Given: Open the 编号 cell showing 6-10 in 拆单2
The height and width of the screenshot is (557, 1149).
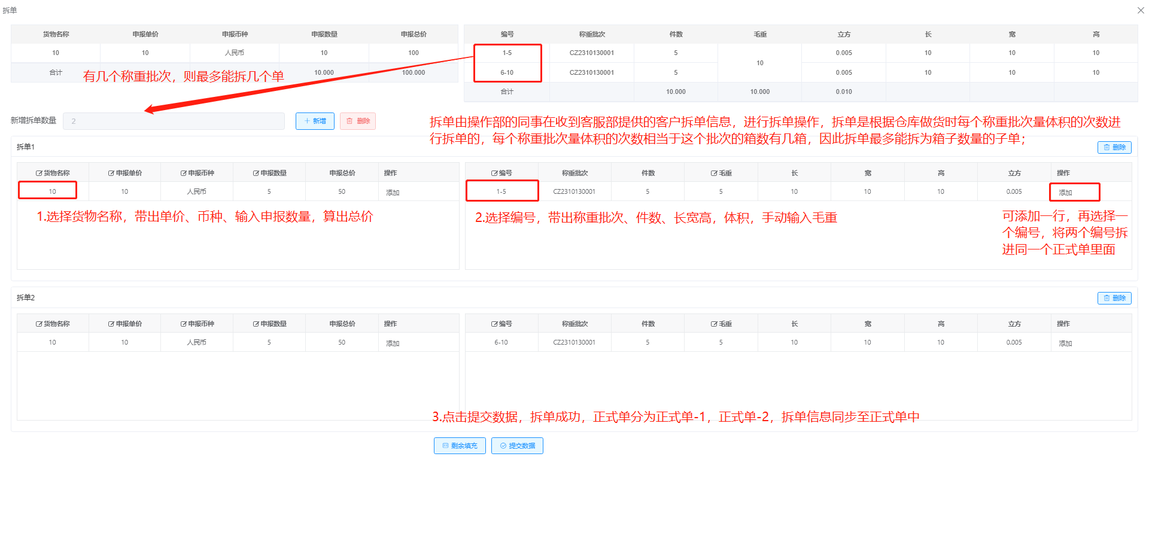Looking at the screenshot, I should 501,342.
